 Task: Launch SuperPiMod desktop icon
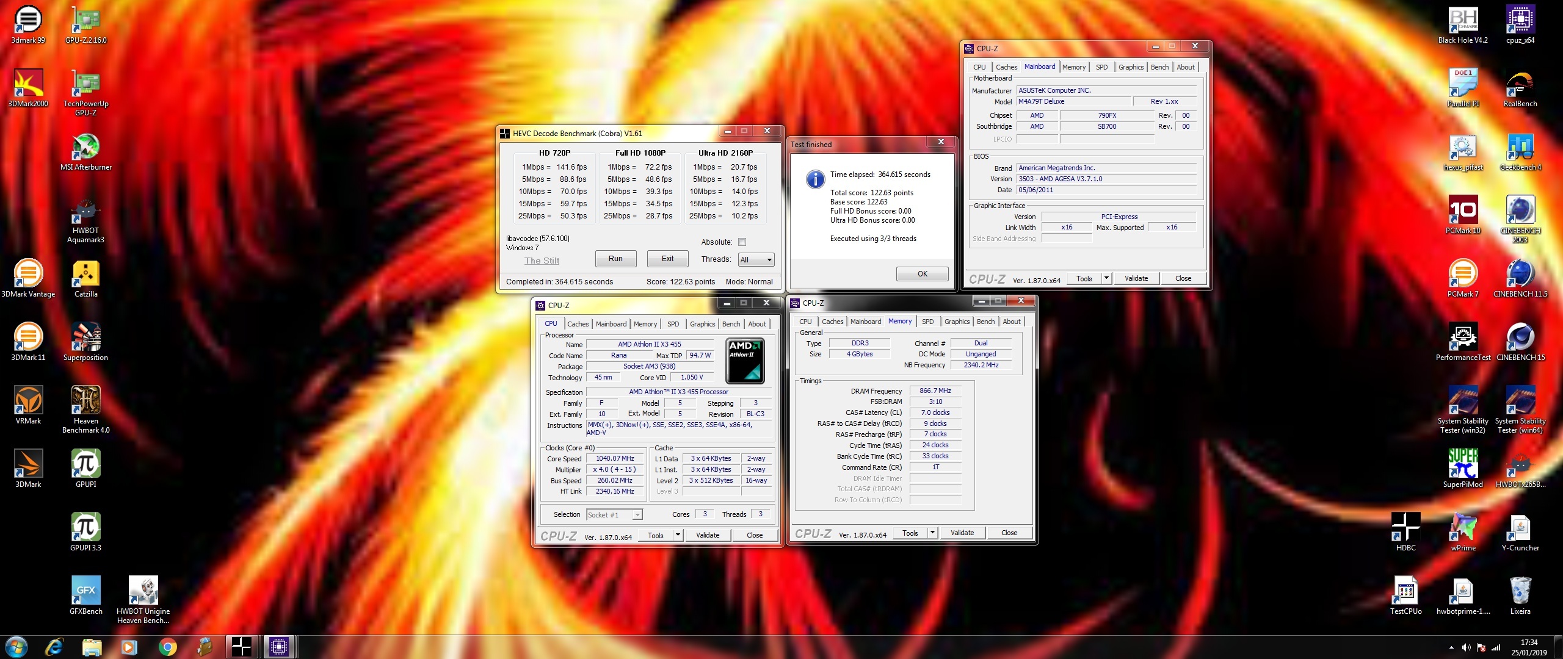point(1463,469)
